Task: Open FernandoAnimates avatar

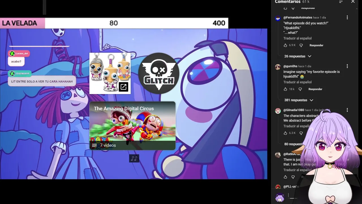Action: coord(278,19)
